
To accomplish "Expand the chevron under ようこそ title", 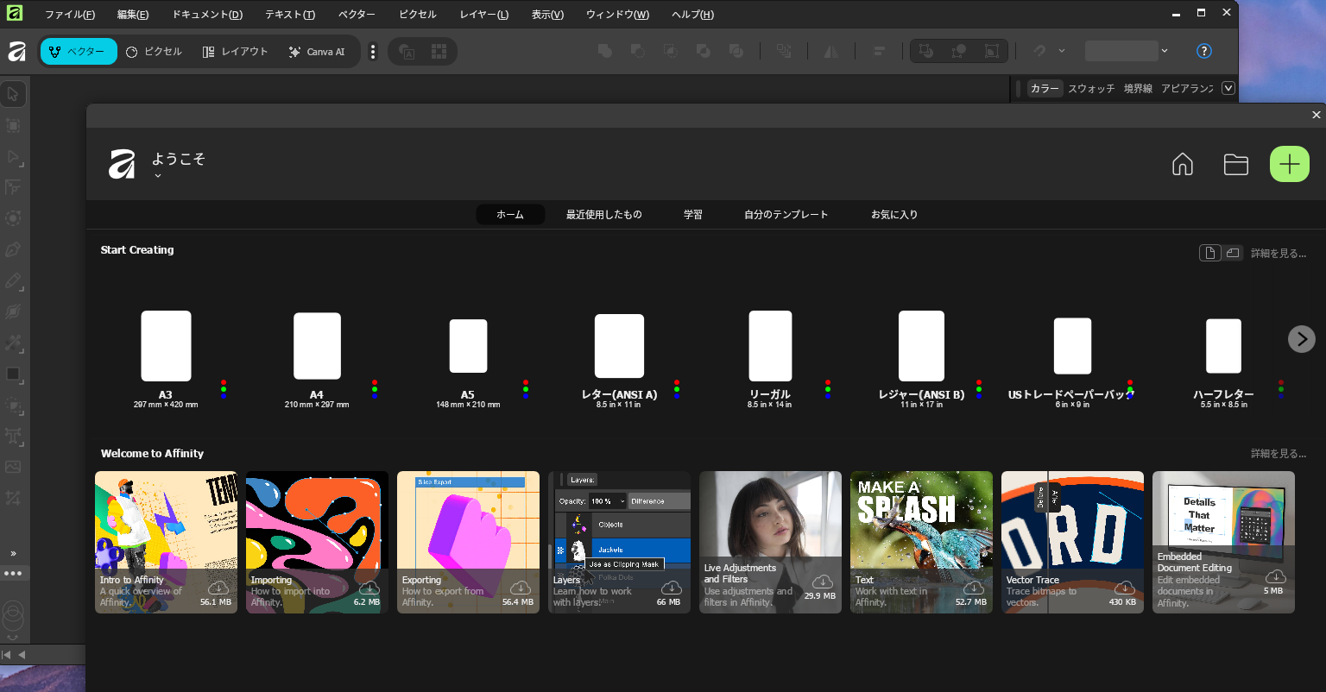I will coord(158,176).
